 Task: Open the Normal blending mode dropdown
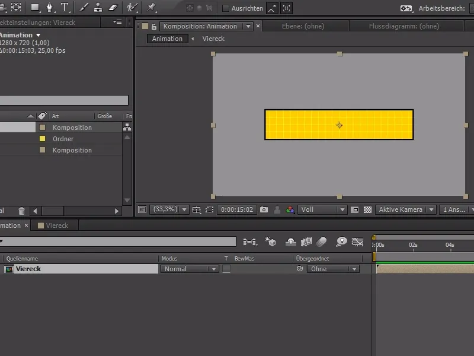coord(189,269)
